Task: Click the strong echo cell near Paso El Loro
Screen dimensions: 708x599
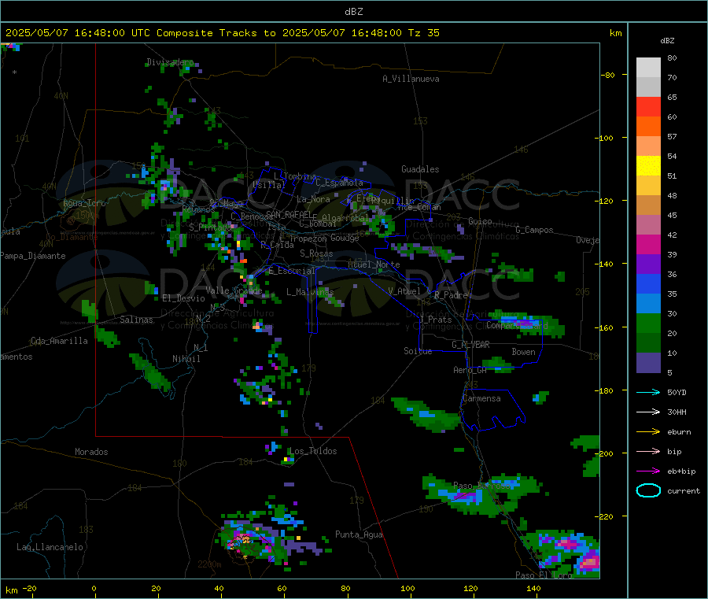Action: click(589, 563)
